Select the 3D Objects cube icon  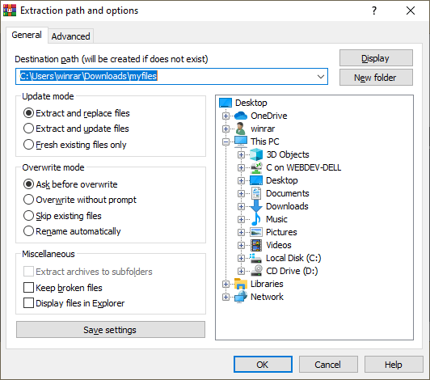[256, 154]
